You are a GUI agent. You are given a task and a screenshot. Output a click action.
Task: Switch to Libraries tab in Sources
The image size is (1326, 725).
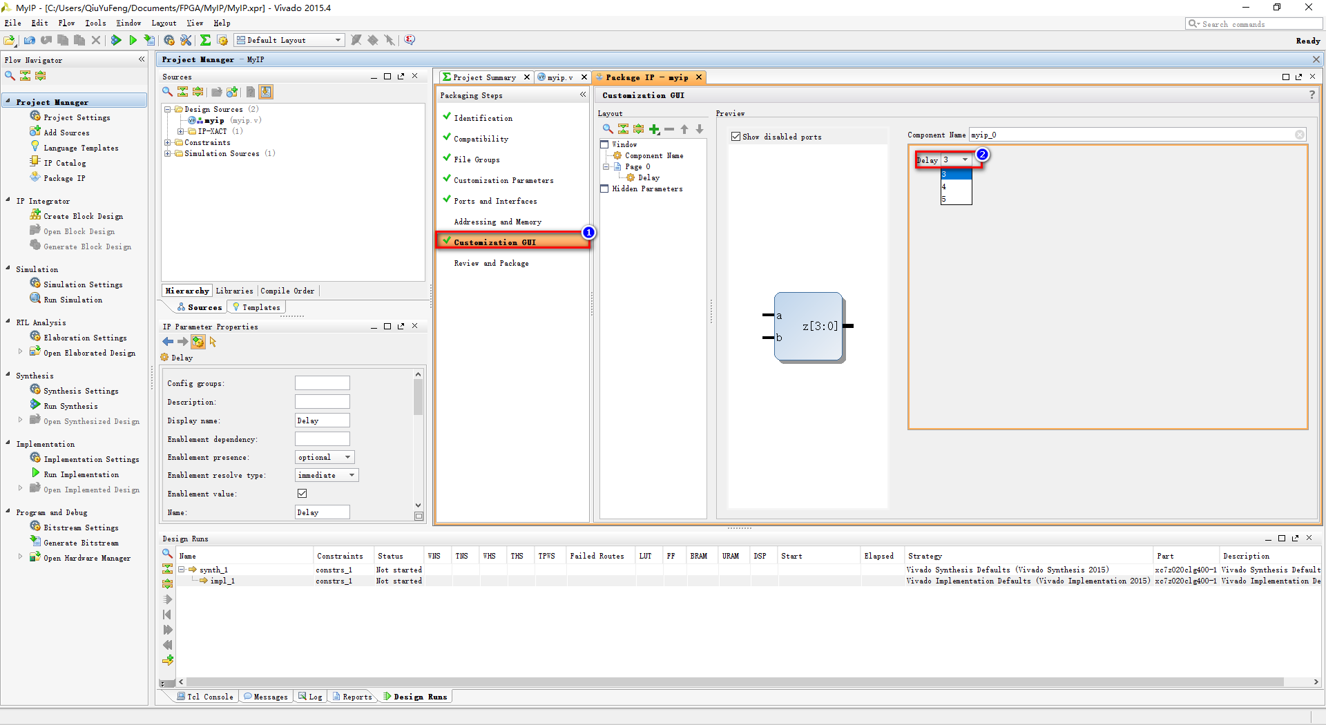234,291
